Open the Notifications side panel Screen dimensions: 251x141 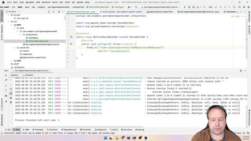(x=249, y=117)
